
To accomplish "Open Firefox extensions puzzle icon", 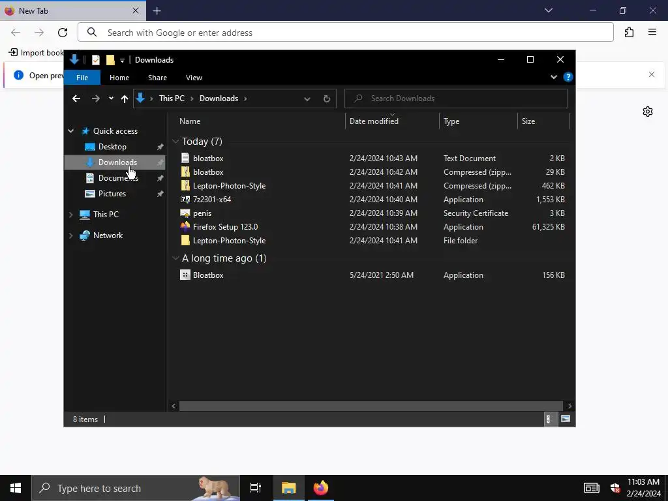I will click(x=629, y=33).
